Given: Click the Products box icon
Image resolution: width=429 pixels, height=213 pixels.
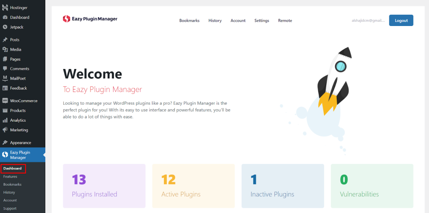Looking at the screenshot, I should 5,110.
